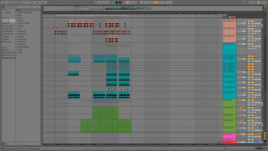Image resolution: width=268 pixels, height=151 pixels.
Task: Select the Master track header
Action: [x=229, y=142]
